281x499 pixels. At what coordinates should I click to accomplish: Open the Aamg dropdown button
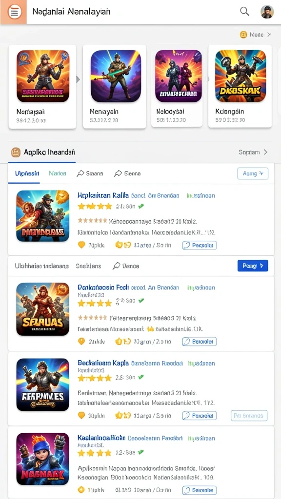[x=253, y=173]
